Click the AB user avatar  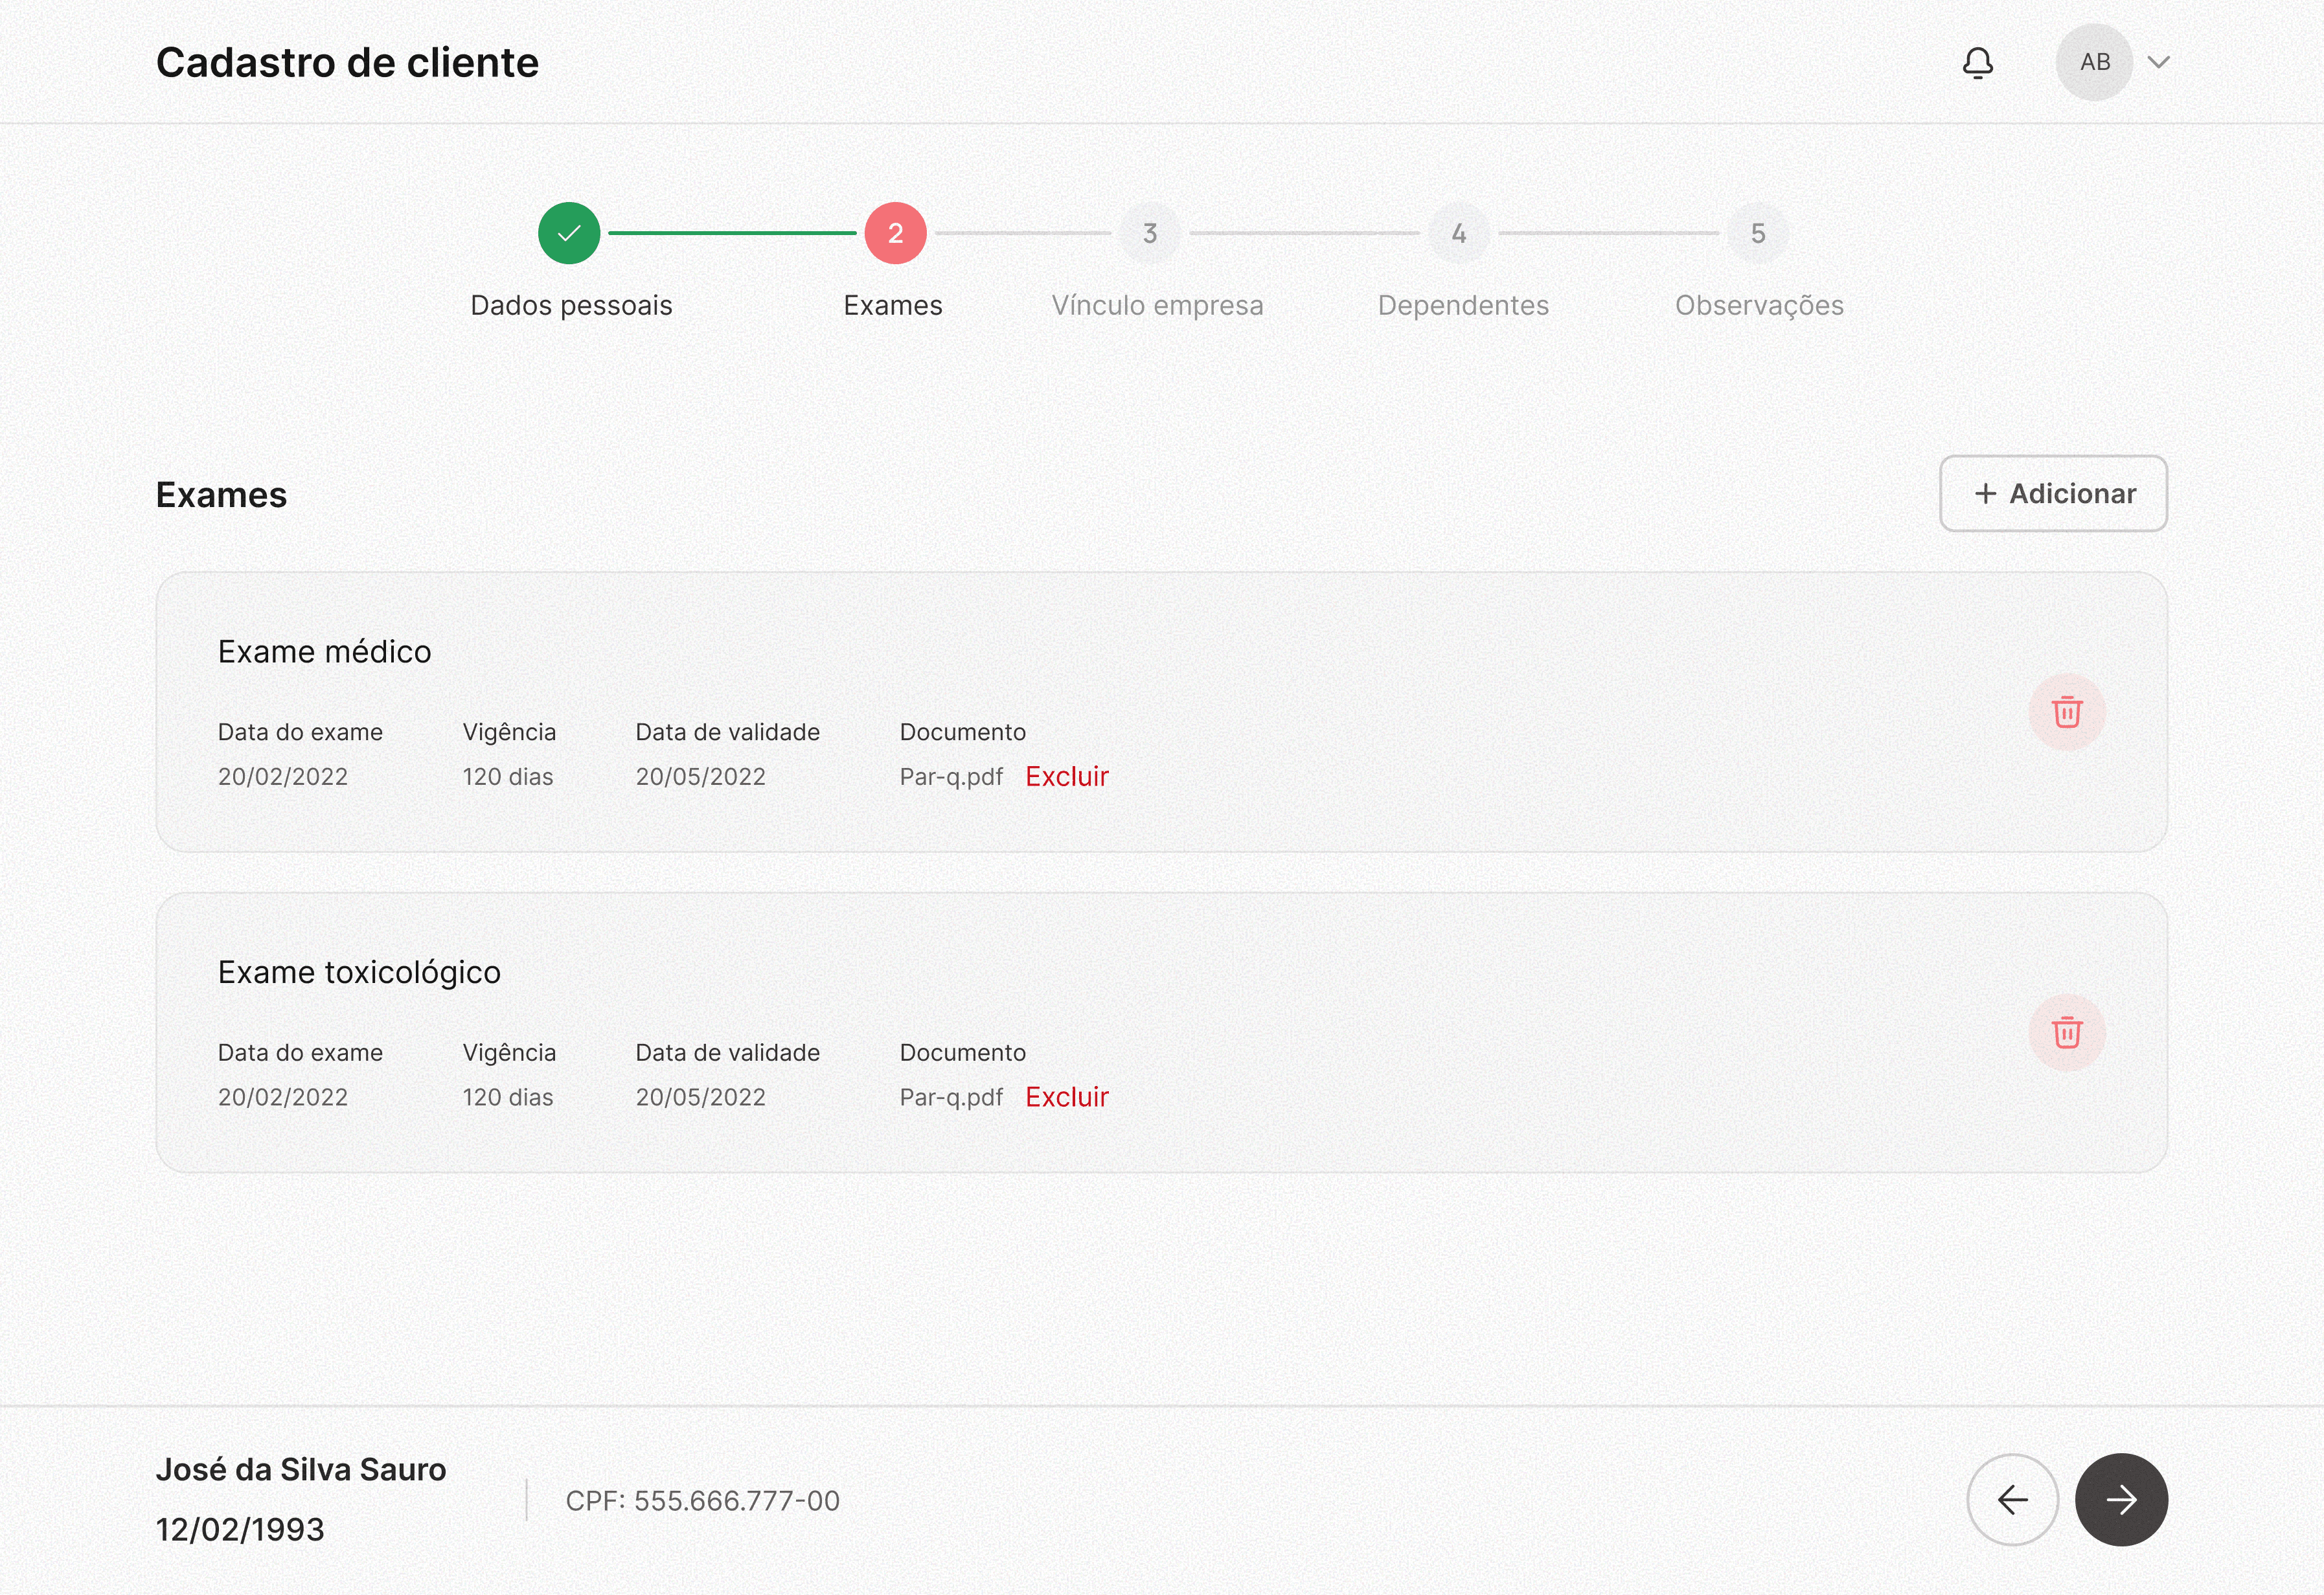pos(2094,62)
